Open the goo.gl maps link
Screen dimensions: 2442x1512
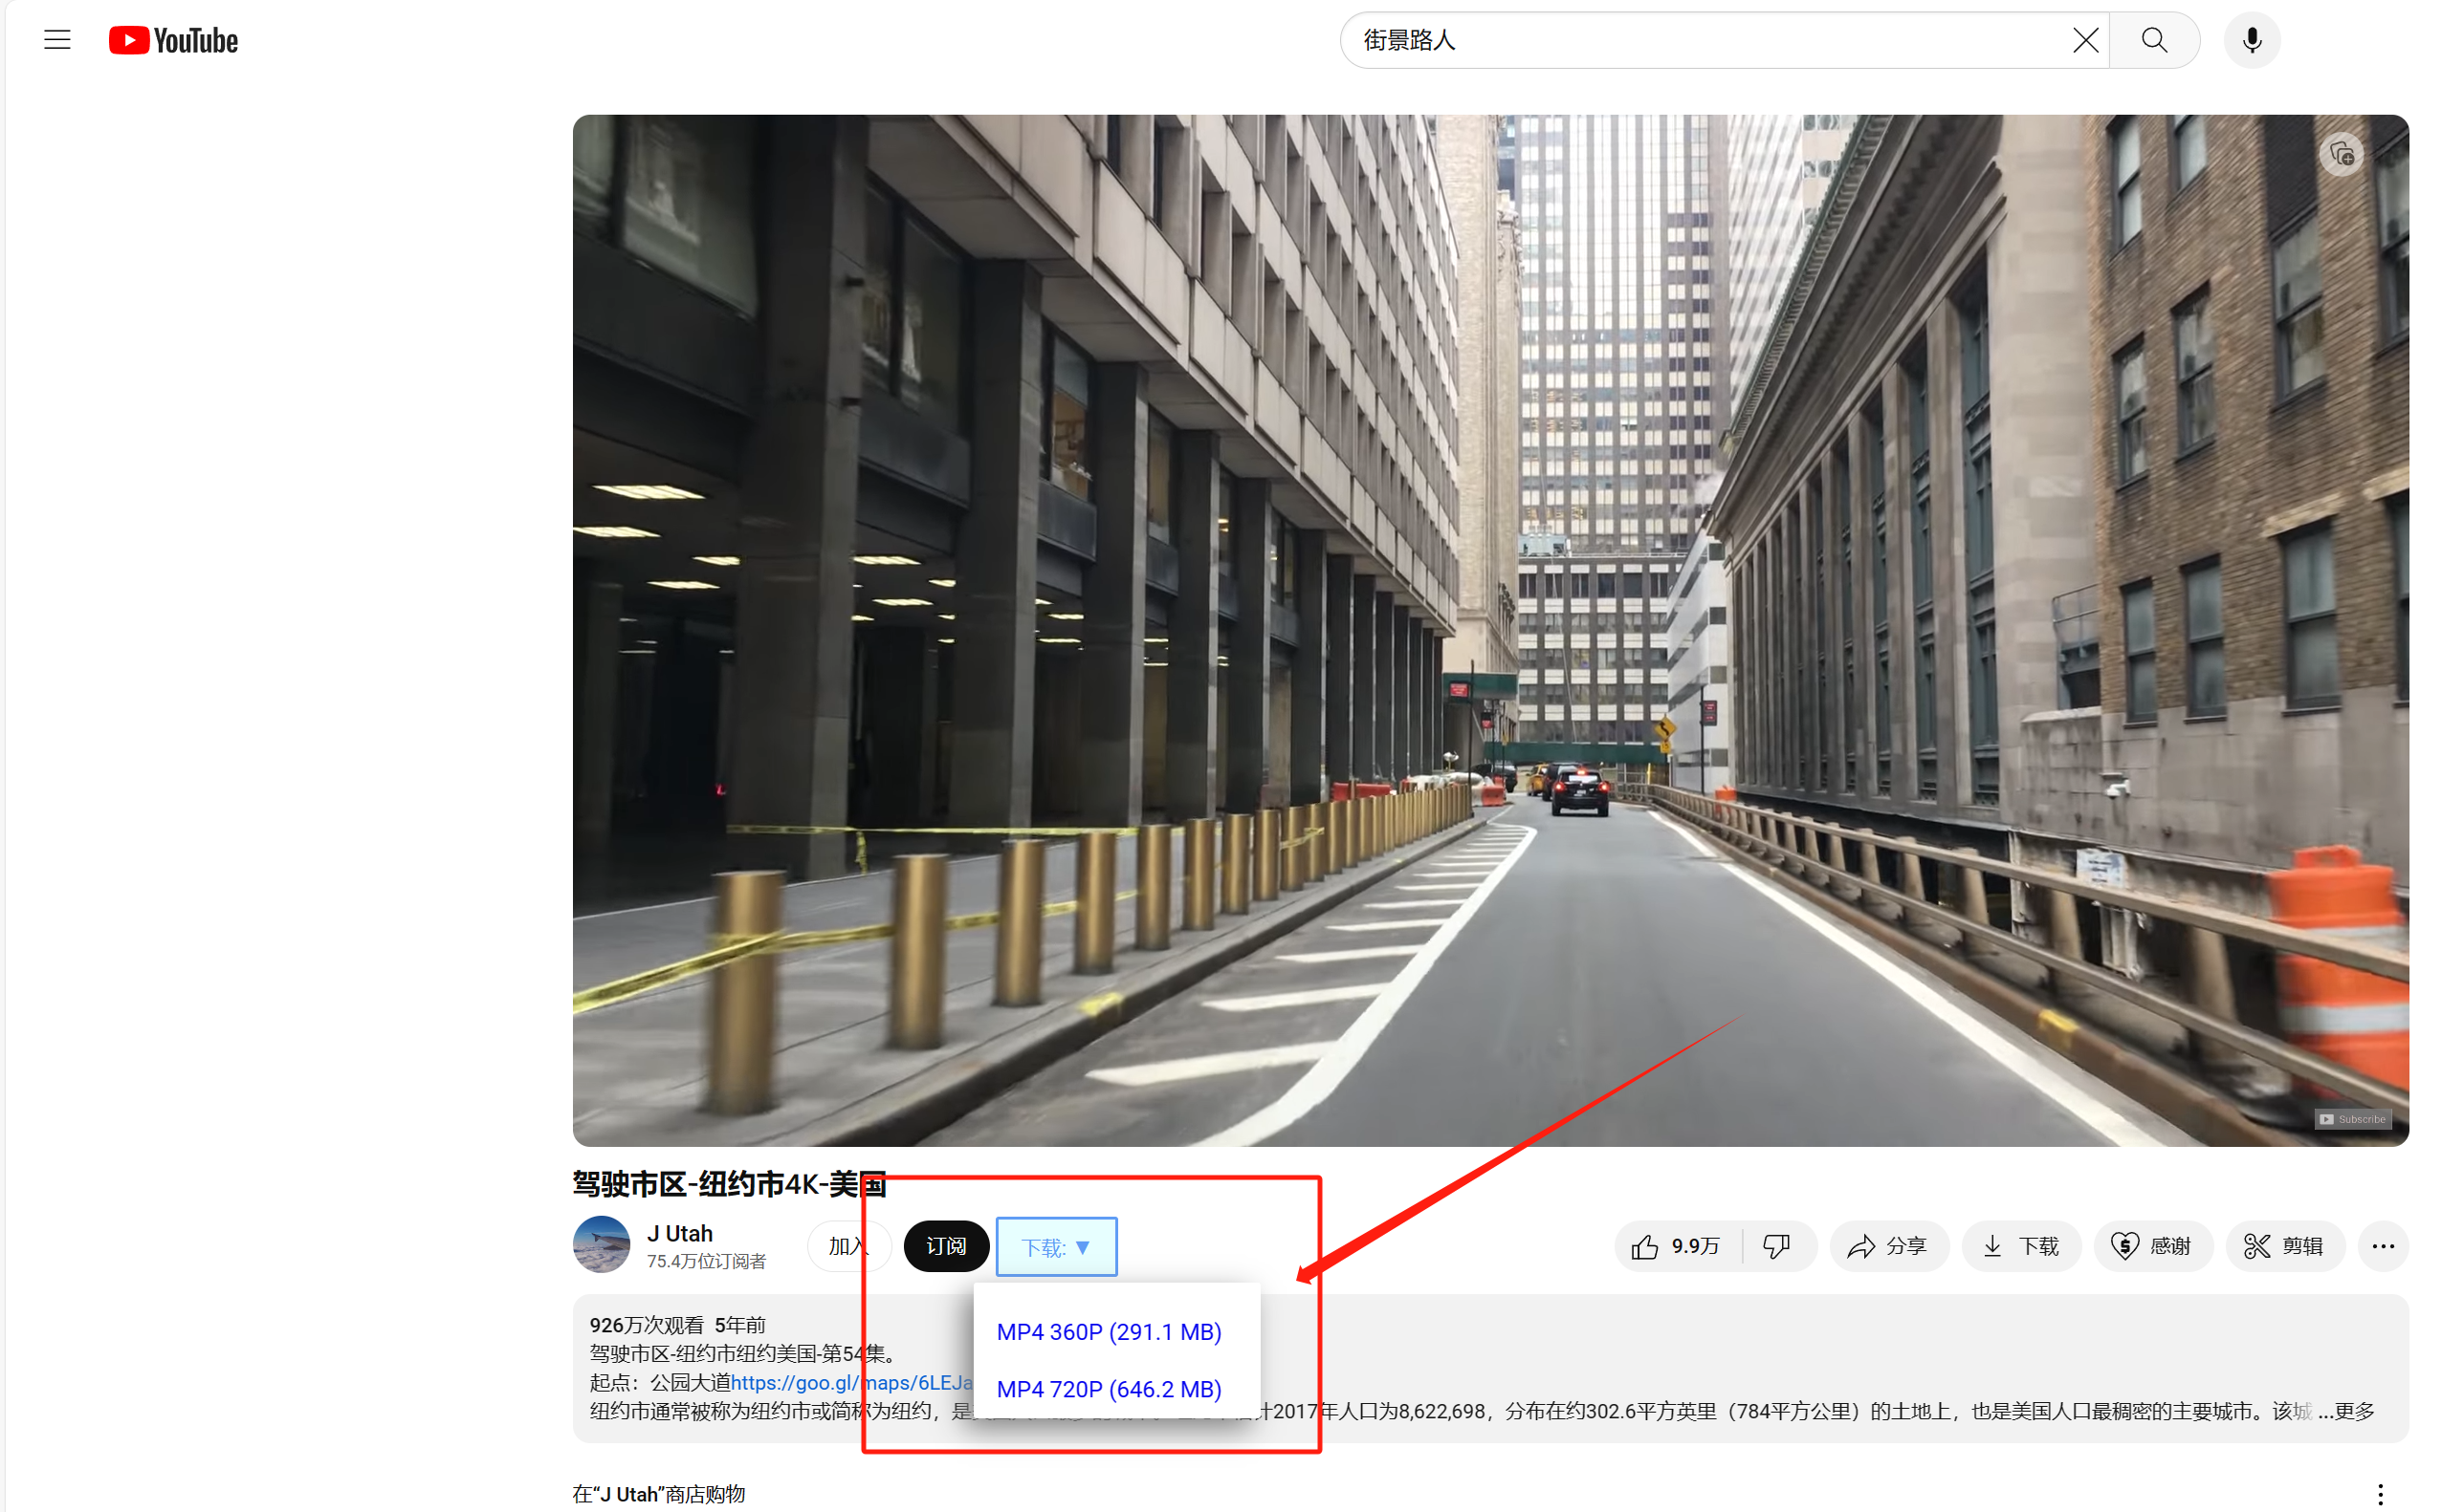851,1382
